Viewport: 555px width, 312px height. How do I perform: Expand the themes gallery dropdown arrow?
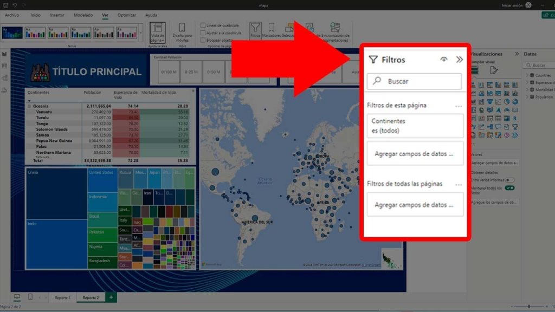(x=141, y=33)
